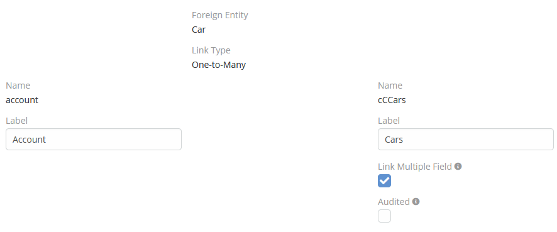This screenshot has width=557, height=232.
Task: Click the info icon next to Audited
Action: pyautogui.click(x=416, y=201)
